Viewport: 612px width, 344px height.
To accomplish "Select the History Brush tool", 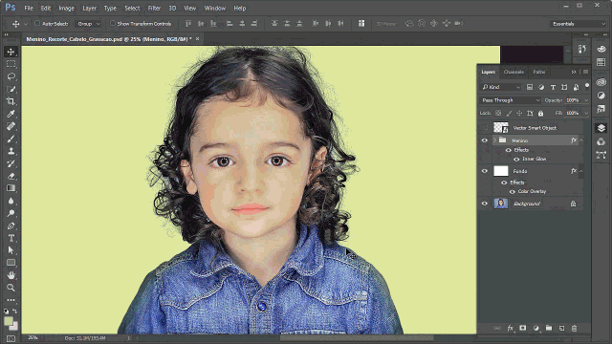I will (x=11, y=163).
